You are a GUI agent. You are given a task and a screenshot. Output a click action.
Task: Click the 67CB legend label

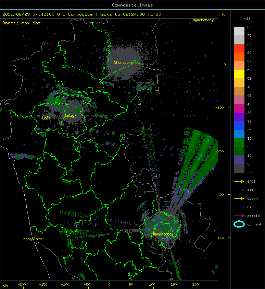click(x=251, y=182)
